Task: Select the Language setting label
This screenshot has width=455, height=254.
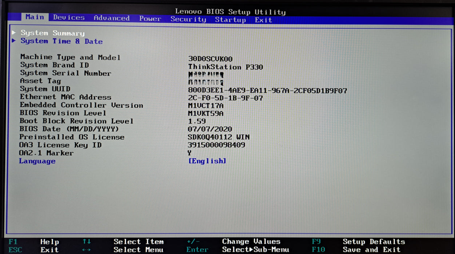Action: 37,161
